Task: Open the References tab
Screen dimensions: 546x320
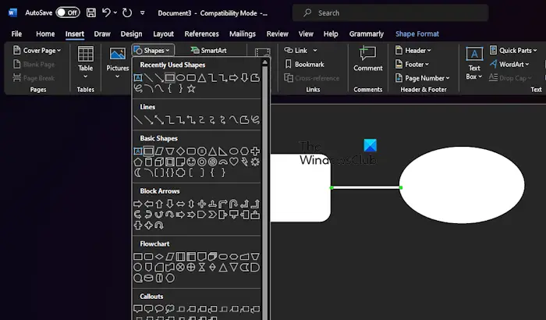Action: click(x=201, y=34)
